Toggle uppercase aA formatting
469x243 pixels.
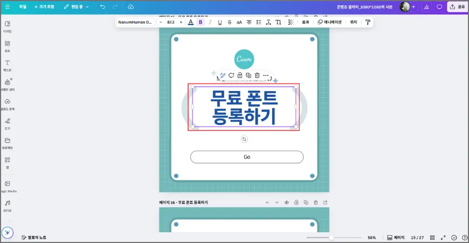[239, 22]
